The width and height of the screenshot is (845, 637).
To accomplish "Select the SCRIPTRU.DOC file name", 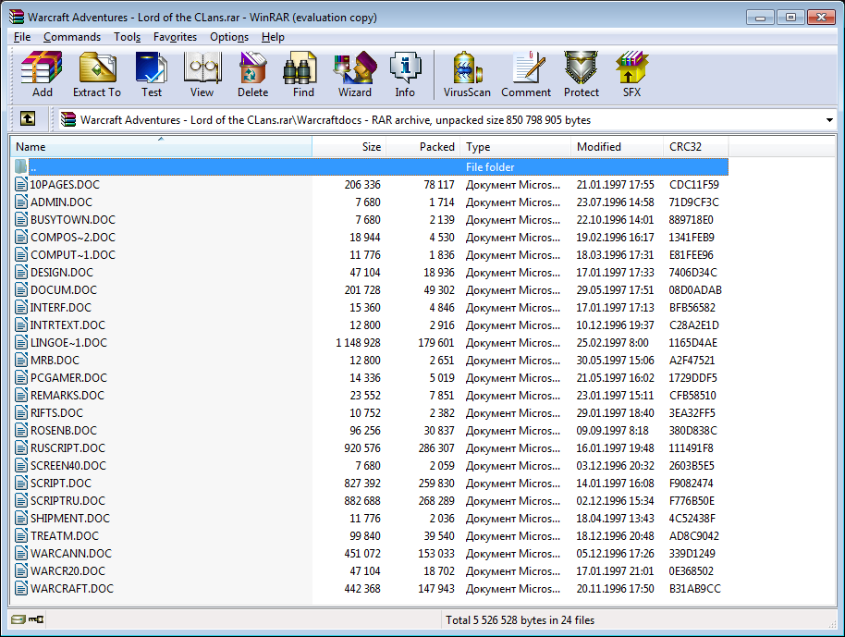I will tap(67, 501).
